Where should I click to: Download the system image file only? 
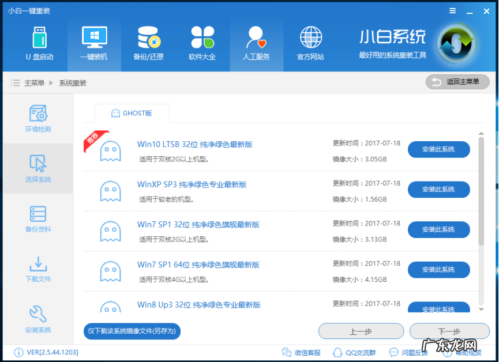pos(132,331)
